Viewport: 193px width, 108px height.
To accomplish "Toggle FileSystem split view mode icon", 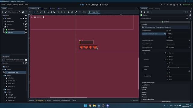I will click(26, 60).
